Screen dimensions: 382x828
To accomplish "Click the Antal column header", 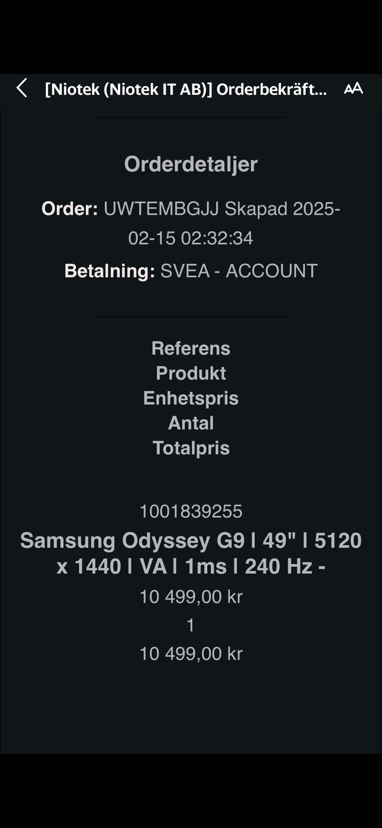I will coord(191,423).
